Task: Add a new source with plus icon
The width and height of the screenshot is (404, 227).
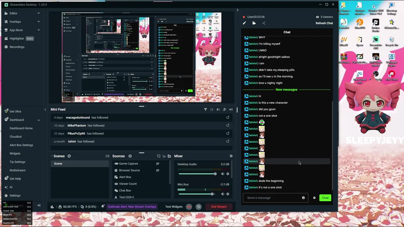Action: [130, 156]
